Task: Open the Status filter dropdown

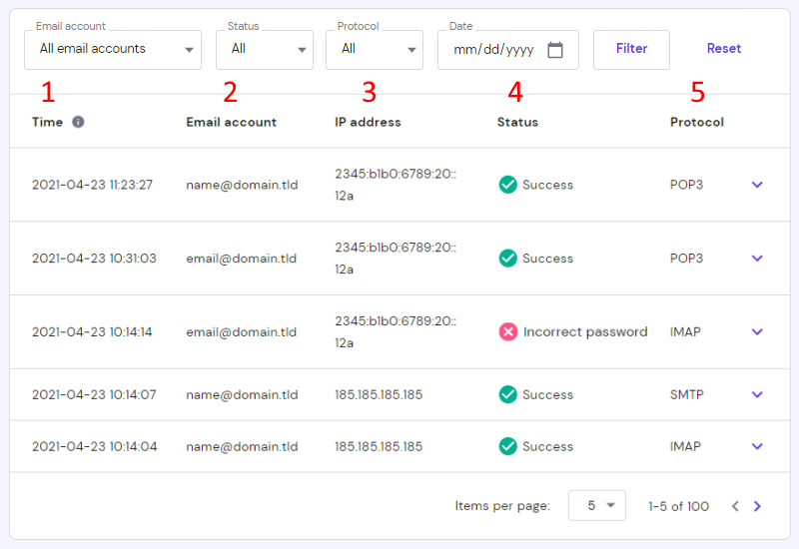Action: tap(265, 49)
